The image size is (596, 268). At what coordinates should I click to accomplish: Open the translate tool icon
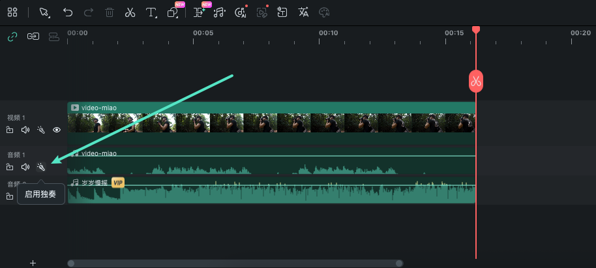click(303, 12)
